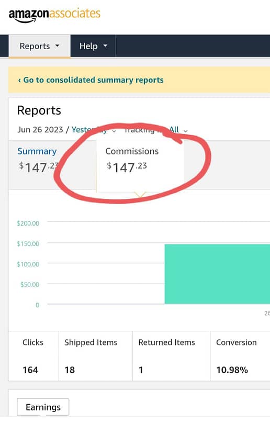The image size is (270, 423).
Task: Click the back chevron before Go to consolidated
Action: pyautogui.click(x=19, y=81)
